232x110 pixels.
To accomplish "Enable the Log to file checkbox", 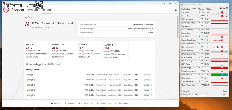I will pos(182,91).
